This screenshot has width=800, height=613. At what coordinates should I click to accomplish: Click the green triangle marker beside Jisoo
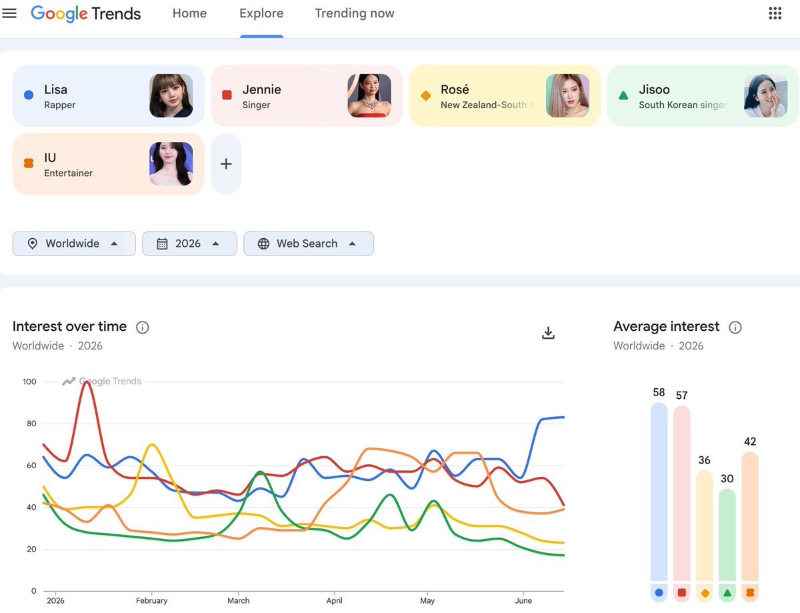[623, 95]
